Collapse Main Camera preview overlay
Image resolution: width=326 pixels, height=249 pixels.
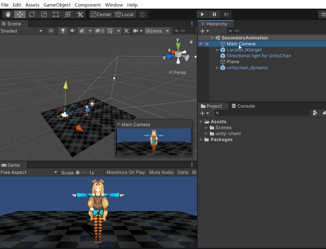119,125
